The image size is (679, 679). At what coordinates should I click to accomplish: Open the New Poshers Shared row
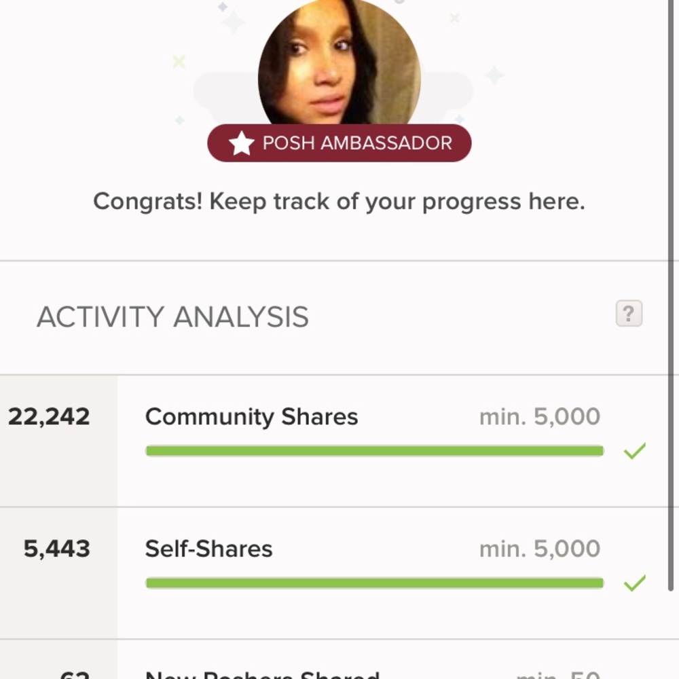point(339,659)
